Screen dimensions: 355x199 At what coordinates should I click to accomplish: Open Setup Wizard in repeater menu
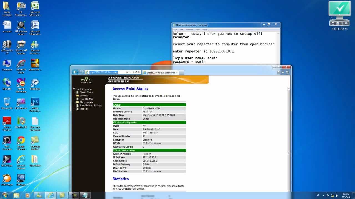pos(87,92)
